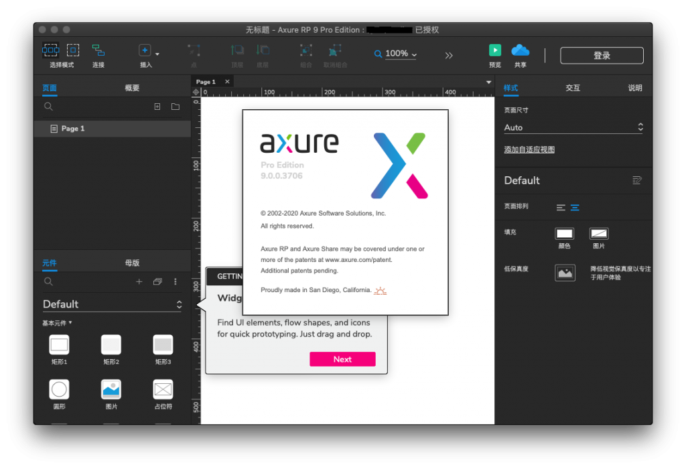Toggle the low fidelity (低保真度) mode
The width and height of the screenshot is (686, 469).
pos(565,273)
